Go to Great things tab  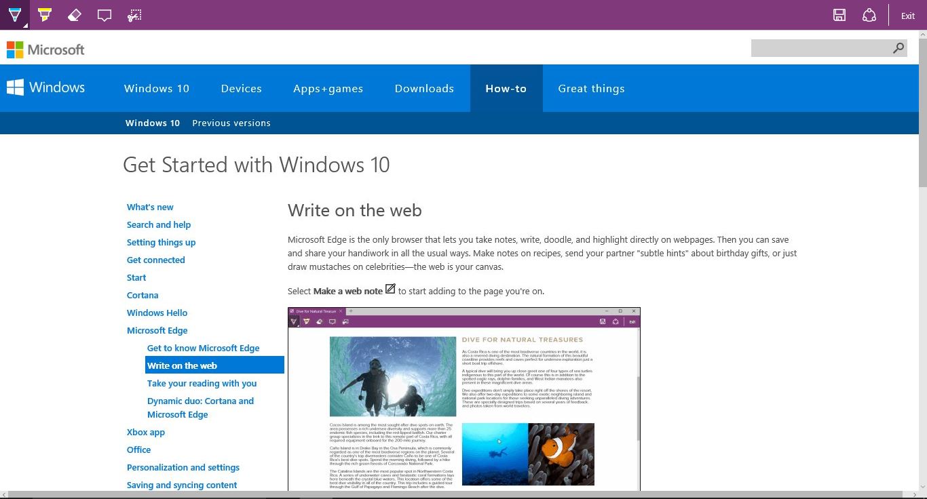591,88
